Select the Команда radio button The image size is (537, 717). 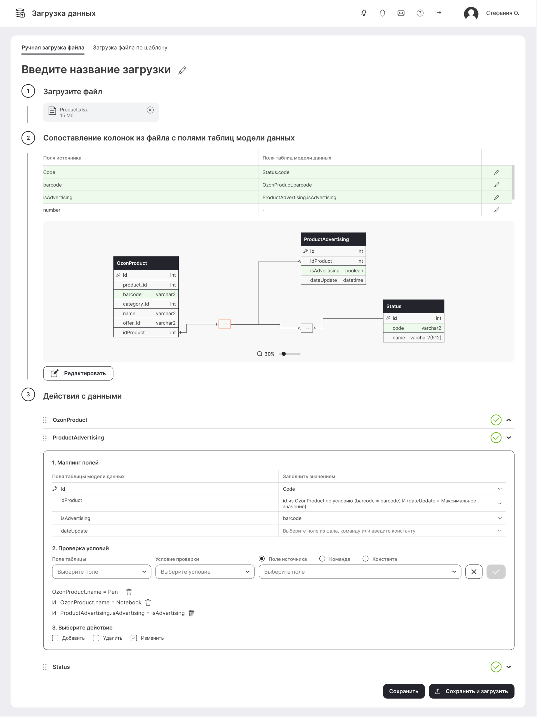[322, 559]
